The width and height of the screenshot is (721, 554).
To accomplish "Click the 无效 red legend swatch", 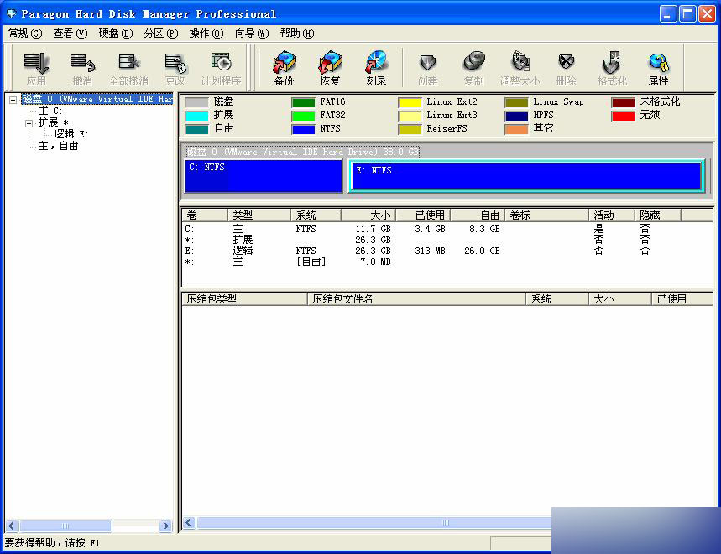I will [x=623, y=116].
